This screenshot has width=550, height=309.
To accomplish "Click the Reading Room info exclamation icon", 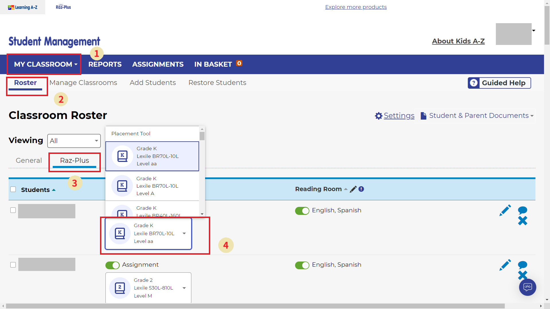I will click(x=361, y=189).
